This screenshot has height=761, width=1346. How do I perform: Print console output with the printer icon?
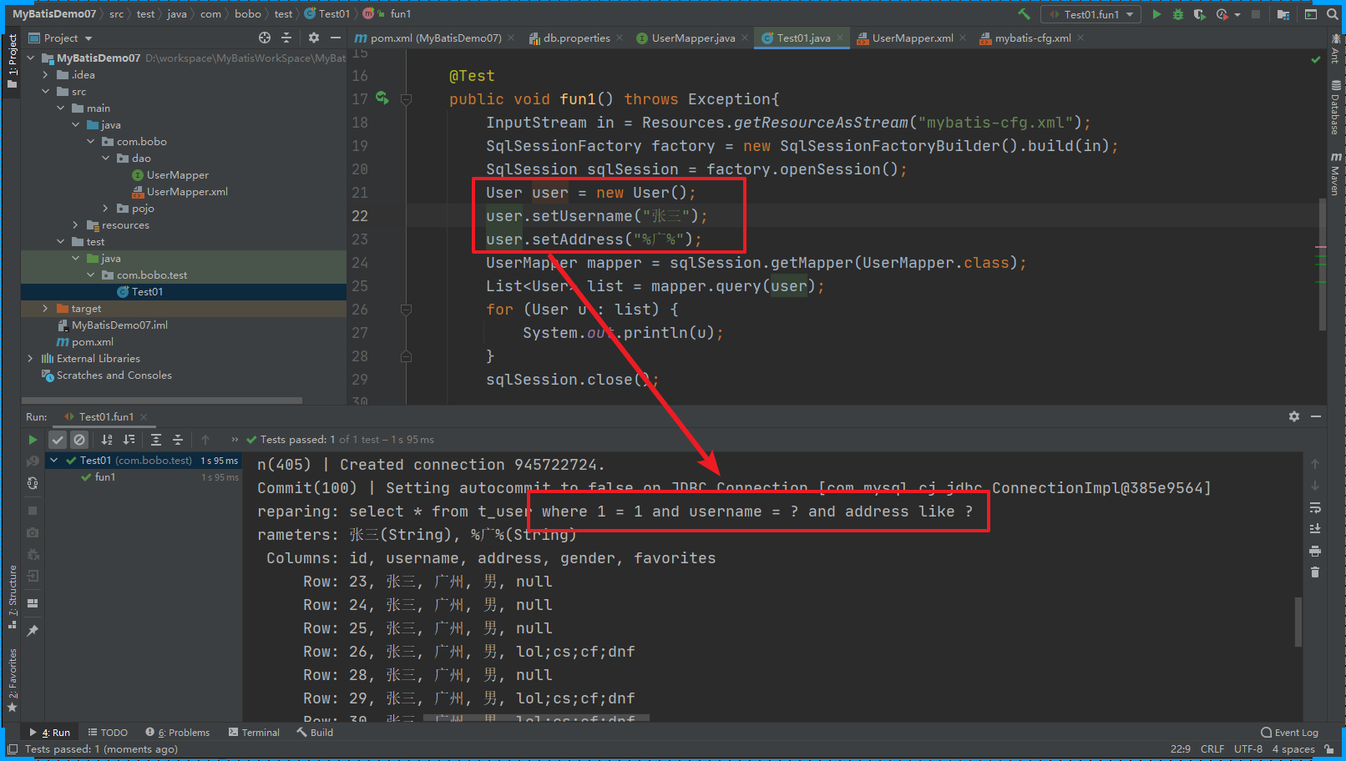coord(1315,551)
